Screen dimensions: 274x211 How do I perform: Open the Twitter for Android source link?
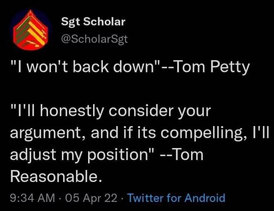point(176,198)
